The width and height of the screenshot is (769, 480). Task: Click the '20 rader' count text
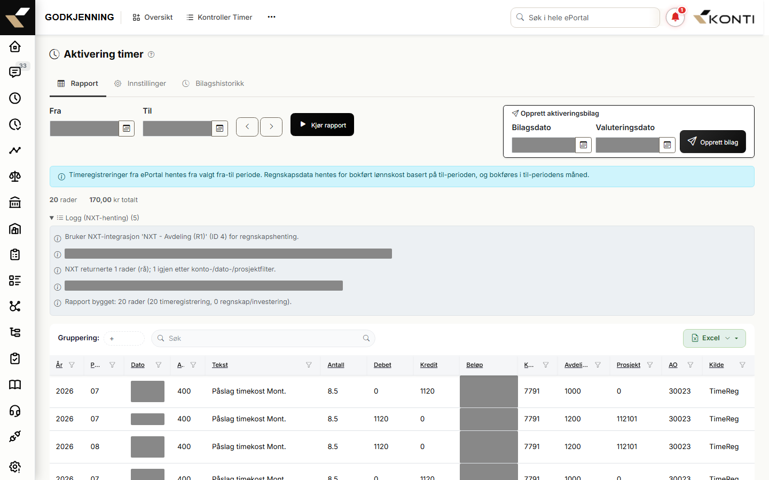coord(63,200)
